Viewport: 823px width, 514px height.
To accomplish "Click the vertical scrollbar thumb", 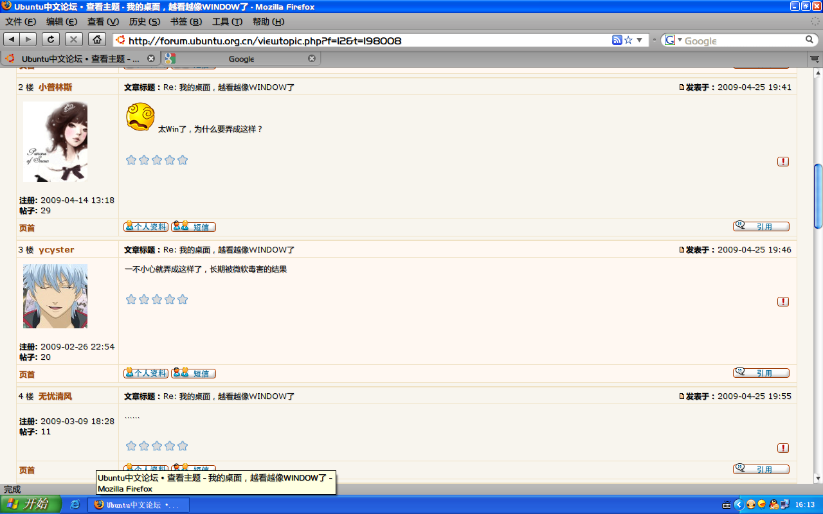I will click(x=818, y=196).
